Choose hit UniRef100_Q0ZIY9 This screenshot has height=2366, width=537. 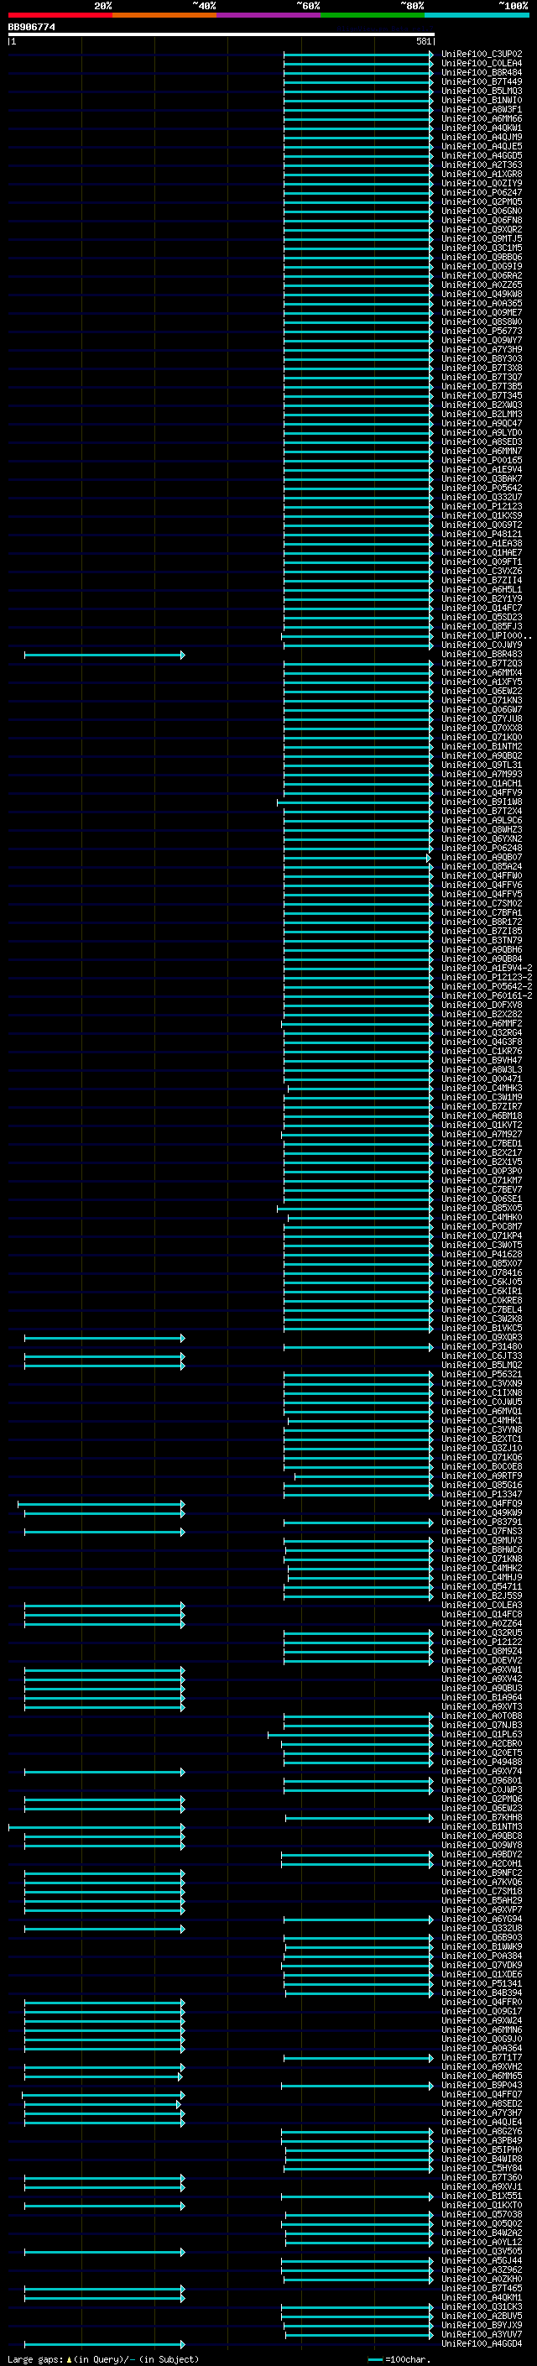[x=481, y=184]
